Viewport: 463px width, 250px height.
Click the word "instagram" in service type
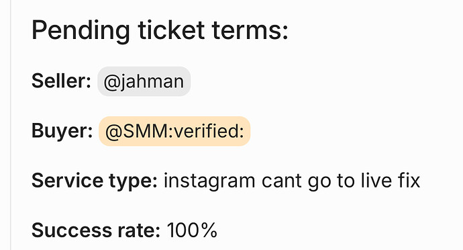[x=209, y=181]
